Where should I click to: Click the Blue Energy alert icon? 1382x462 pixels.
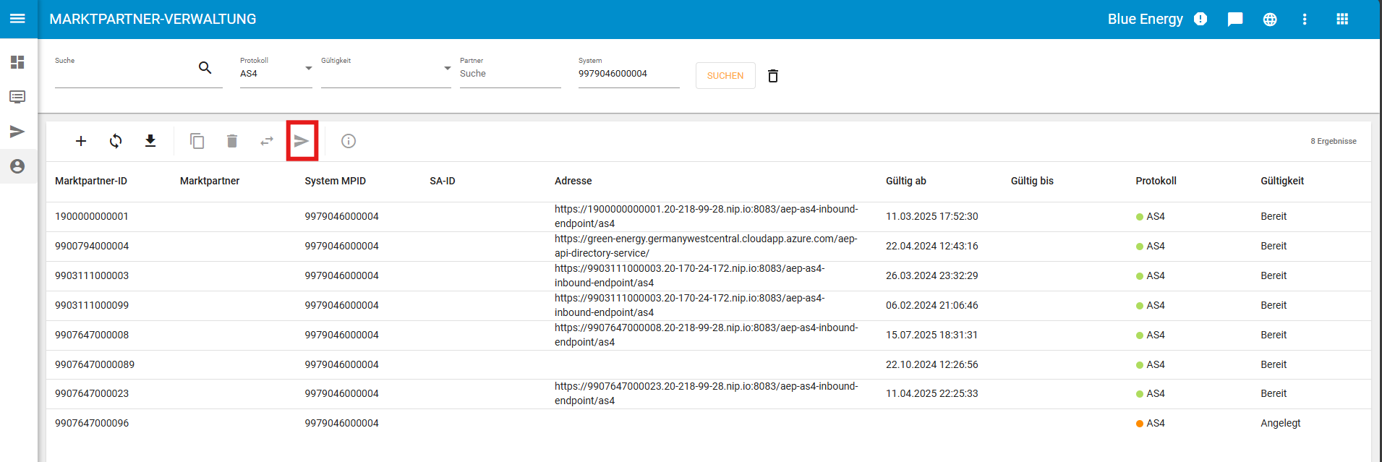(1200, 20)
